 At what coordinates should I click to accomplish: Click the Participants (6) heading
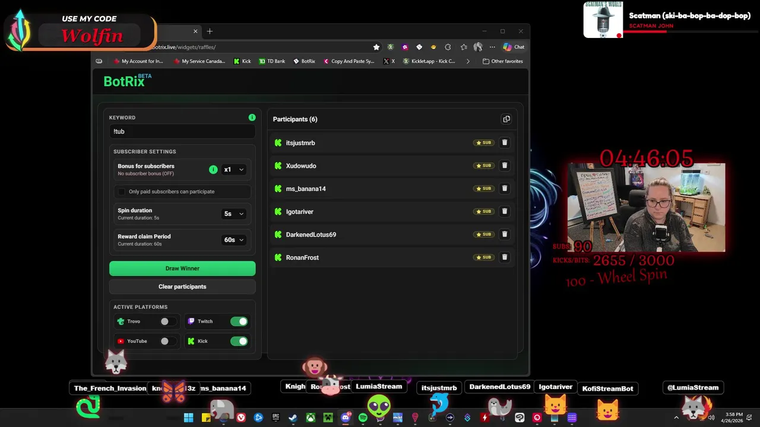(x=295, y=119)
